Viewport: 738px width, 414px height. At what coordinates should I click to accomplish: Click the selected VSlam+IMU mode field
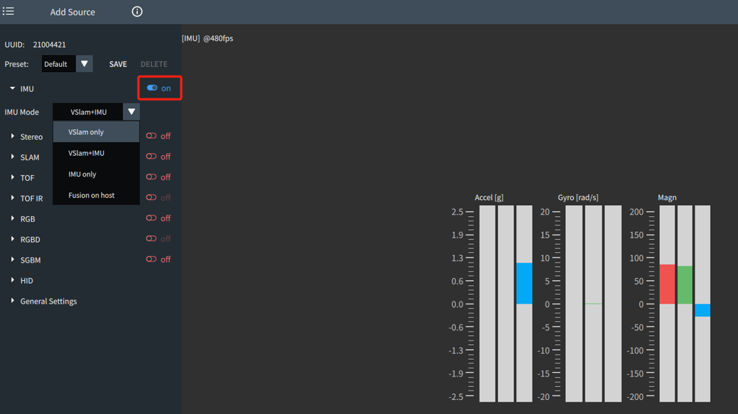[x=88, y=112]
